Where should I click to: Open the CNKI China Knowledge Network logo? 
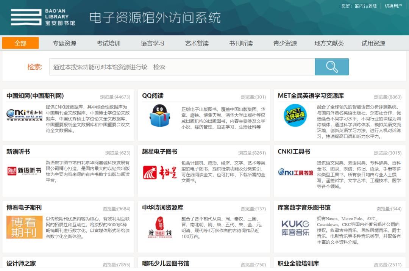click(25, 115)
